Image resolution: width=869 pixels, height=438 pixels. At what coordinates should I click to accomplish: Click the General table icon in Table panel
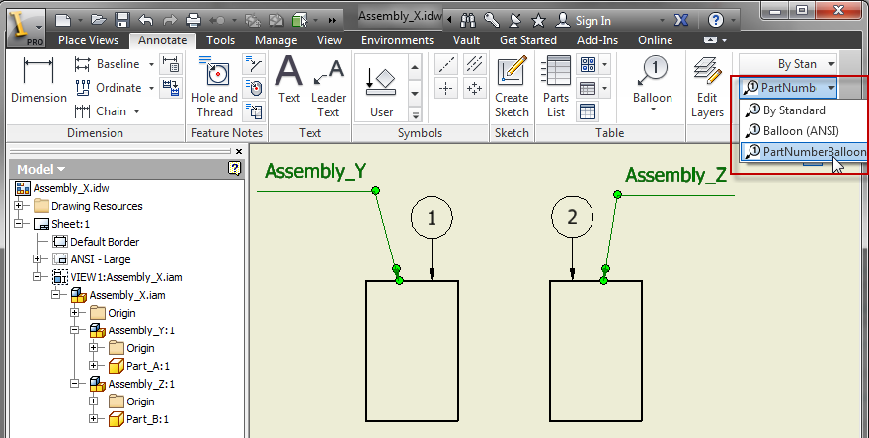588,111
